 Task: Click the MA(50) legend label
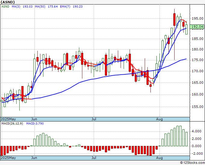click(40, 7)
